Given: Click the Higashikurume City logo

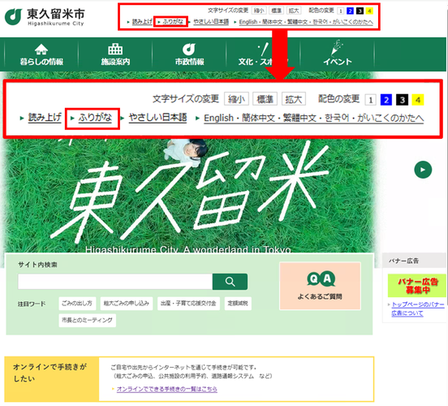Looking at the screenshot, I should click(x=45, y=17).
